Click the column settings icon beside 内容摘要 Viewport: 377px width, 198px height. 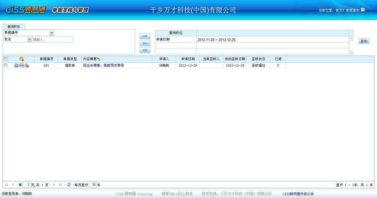99,59
